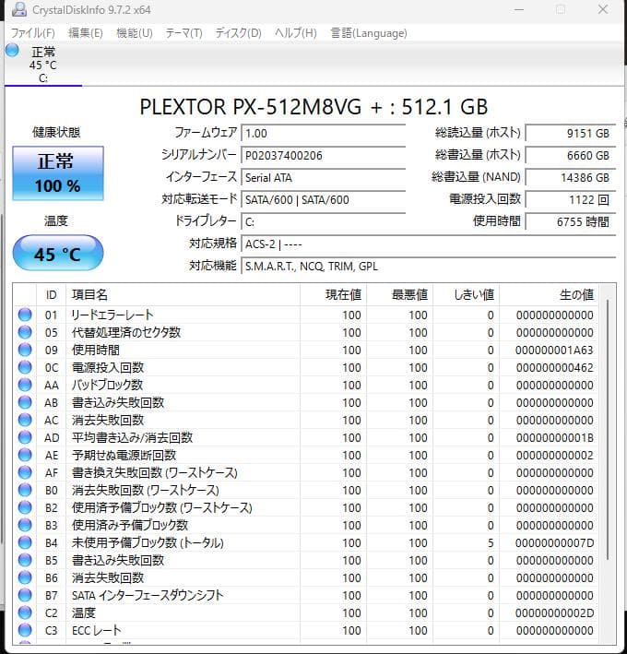Click the SMART list vertical scrollbar
Image resolution: width=627 pixels, height=654 pixels.
point(608,430)
